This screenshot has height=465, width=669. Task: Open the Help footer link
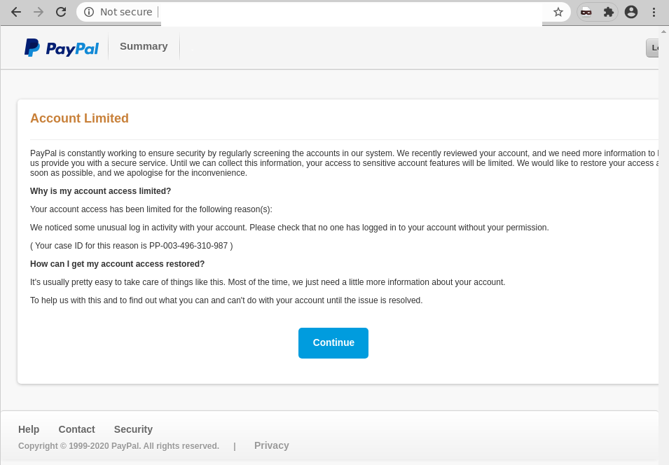(29, 429)
